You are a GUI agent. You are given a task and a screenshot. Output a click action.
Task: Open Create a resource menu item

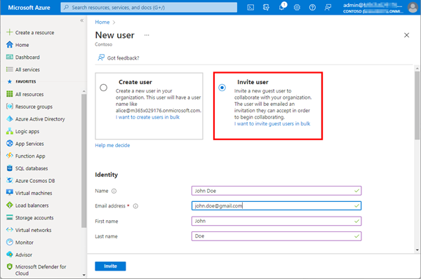(34, 32)
